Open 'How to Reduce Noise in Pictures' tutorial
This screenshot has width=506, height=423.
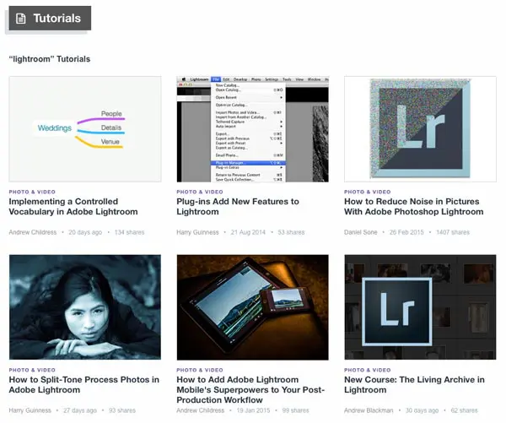414,207
